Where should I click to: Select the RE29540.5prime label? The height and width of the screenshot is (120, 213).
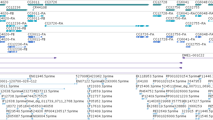(19, 112)
